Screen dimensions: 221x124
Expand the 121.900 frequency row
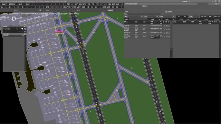(x=3, y=29)
